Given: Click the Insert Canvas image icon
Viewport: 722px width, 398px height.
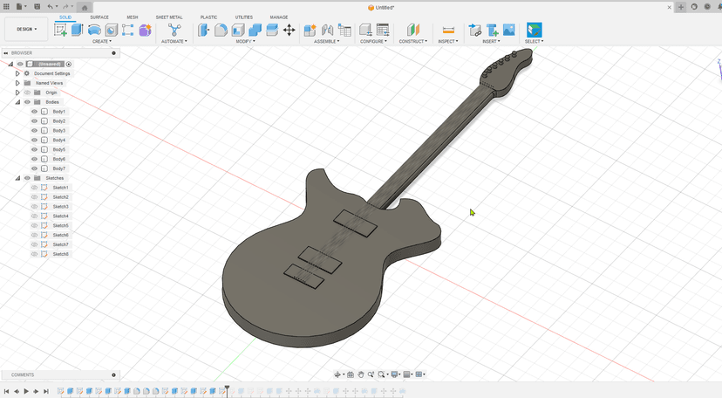Looking at the screenshot, I should tap(509, 30).
